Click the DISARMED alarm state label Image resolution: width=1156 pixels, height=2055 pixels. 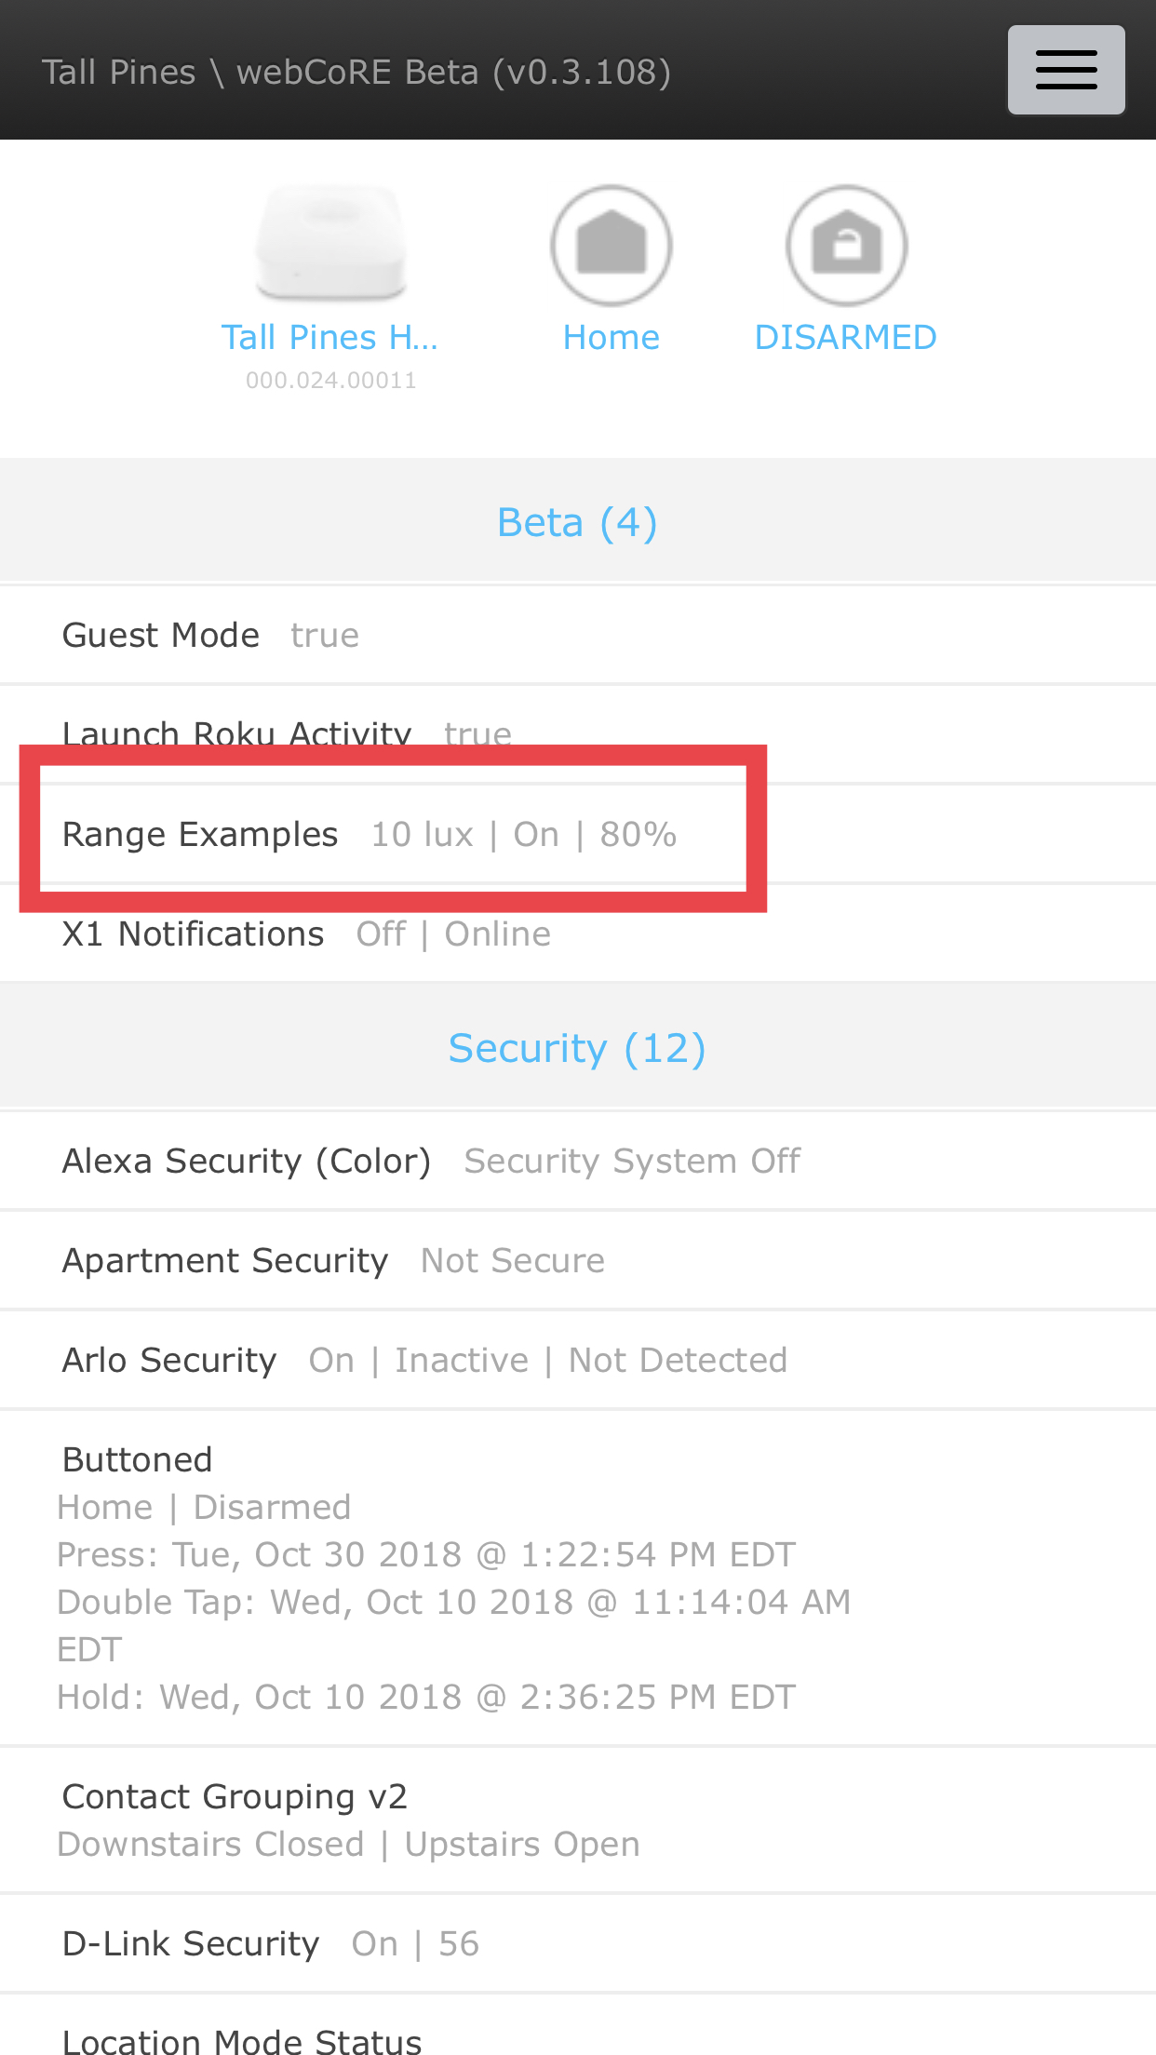[x=846, y=337]
